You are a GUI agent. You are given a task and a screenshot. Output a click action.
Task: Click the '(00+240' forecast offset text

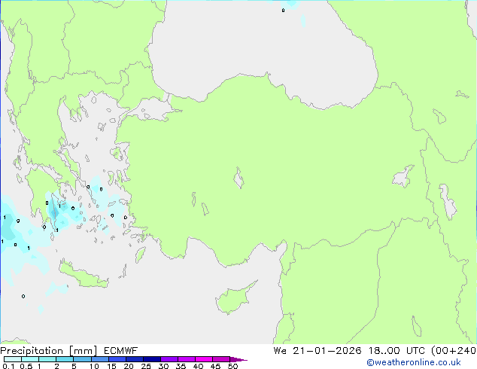pos(454,351)
